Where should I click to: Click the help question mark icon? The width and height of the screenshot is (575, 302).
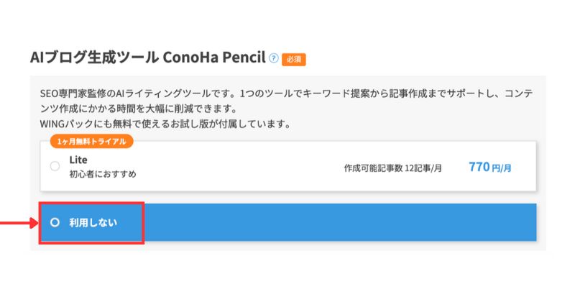[273, 58]
